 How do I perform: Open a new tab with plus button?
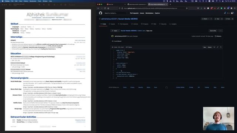tap(170, 4)
